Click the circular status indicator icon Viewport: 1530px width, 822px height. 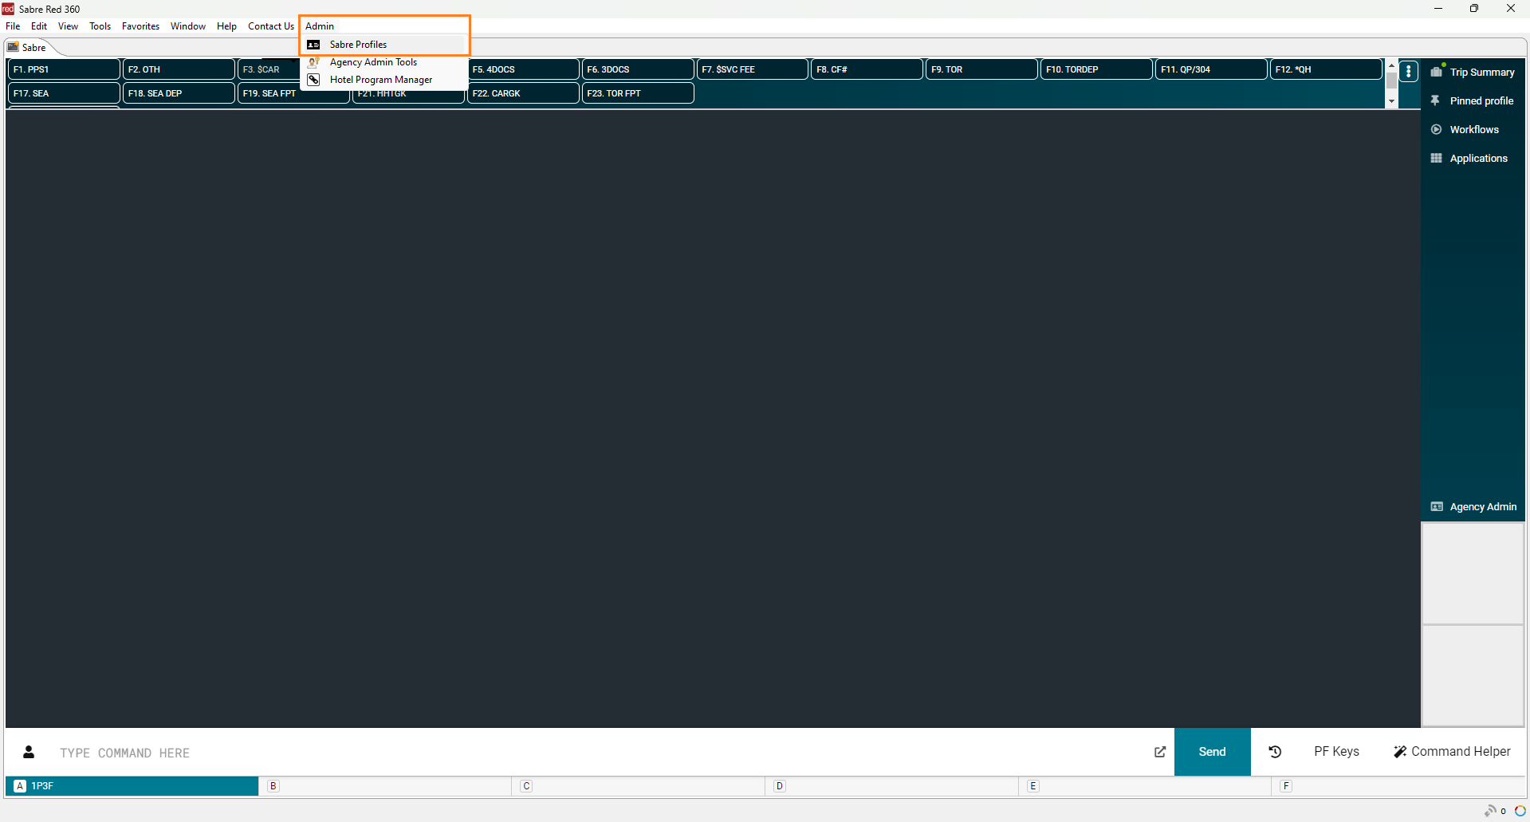[1520, 811]
